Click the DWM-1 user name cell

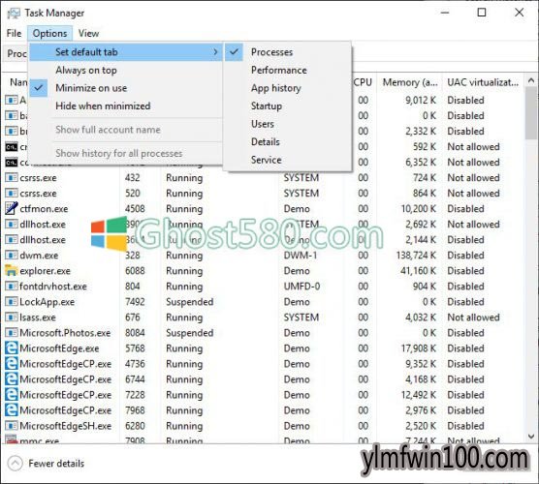click(301, 256)
